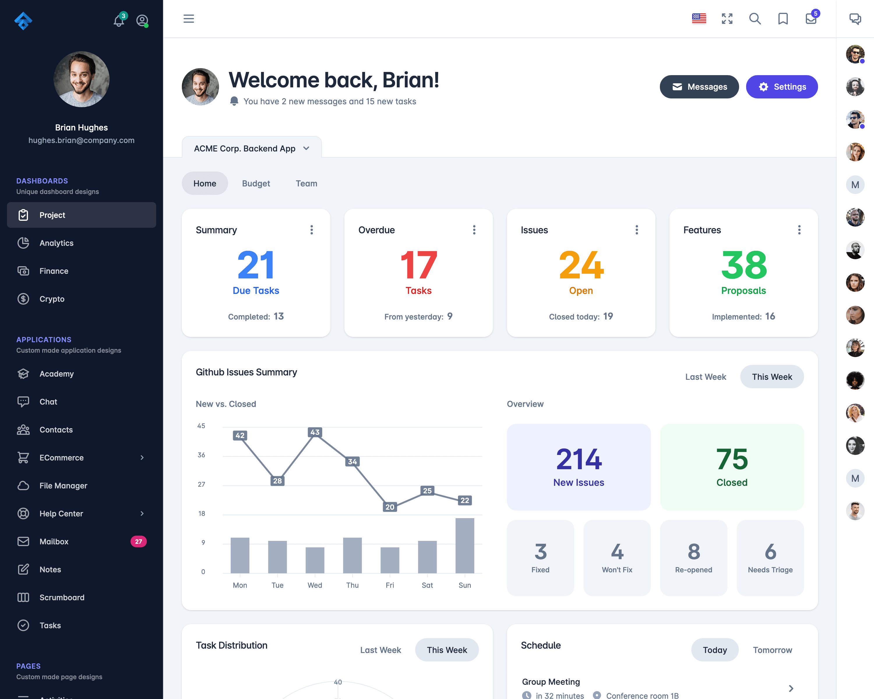This screenshot has width=874, height=699.
Task: Toggle to Last Week Github view
Action: (x=706, y=377)
